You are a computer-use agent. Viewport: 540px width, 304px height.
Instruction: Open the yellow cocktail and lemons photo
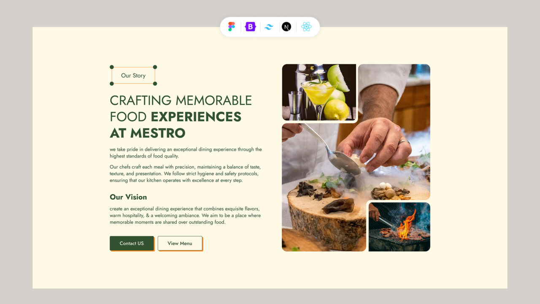point(319,92)
